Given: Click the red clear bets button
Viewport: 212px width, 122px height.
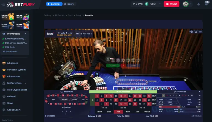Looking at the screenshot, I should pyautogui.click(x=123, y=66).
